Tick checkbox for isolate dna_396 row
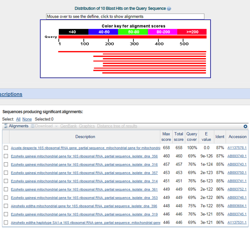Screen dimensions: 250x229 click(6, 206)
